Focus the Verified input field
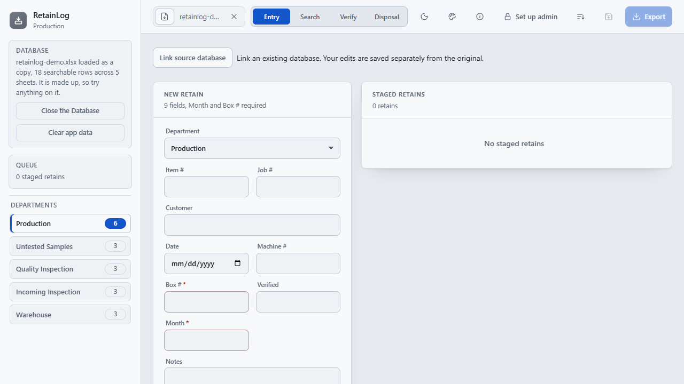 [x=298, y=302]
